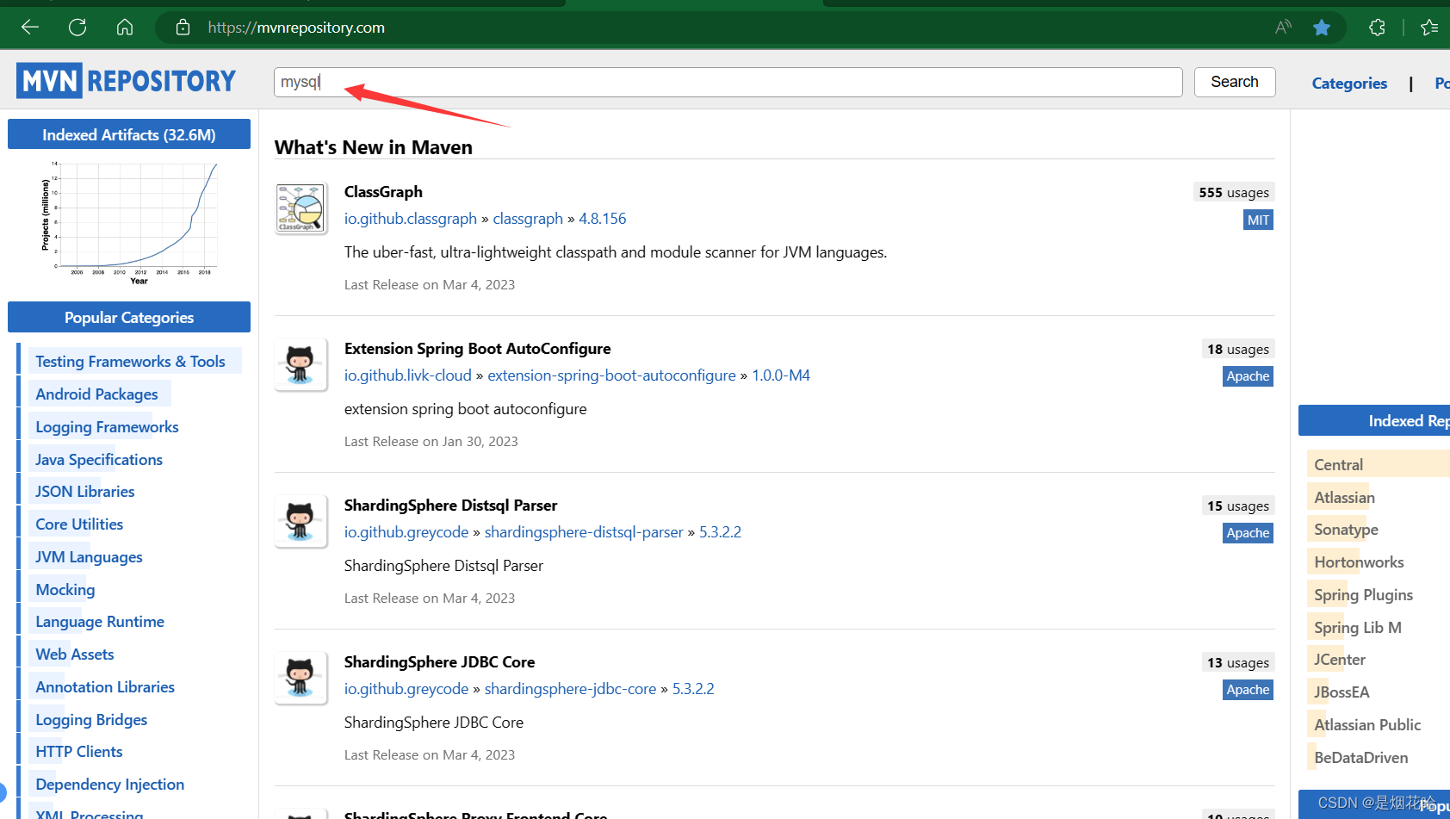Screen dimensions: 1450x819
Task: Open Spring Plugins repository link
Action: click(x=1363, y=595)
